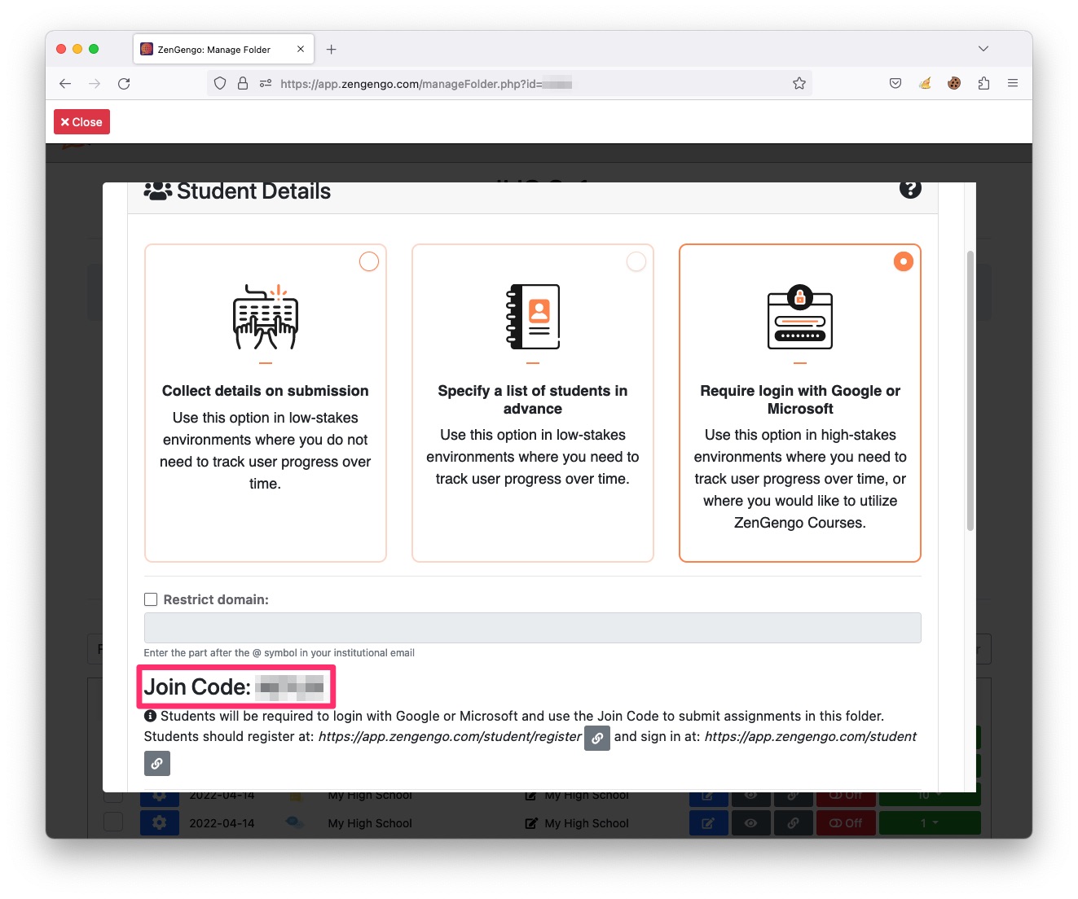Viewport: 1078px width, 899px height.
Task: Click the site permissions icon in address bar
Action: [266, 83]
